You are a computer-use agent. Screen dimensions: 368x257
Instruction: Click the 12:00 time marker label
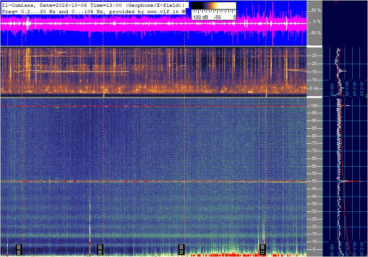click(262, 250)
